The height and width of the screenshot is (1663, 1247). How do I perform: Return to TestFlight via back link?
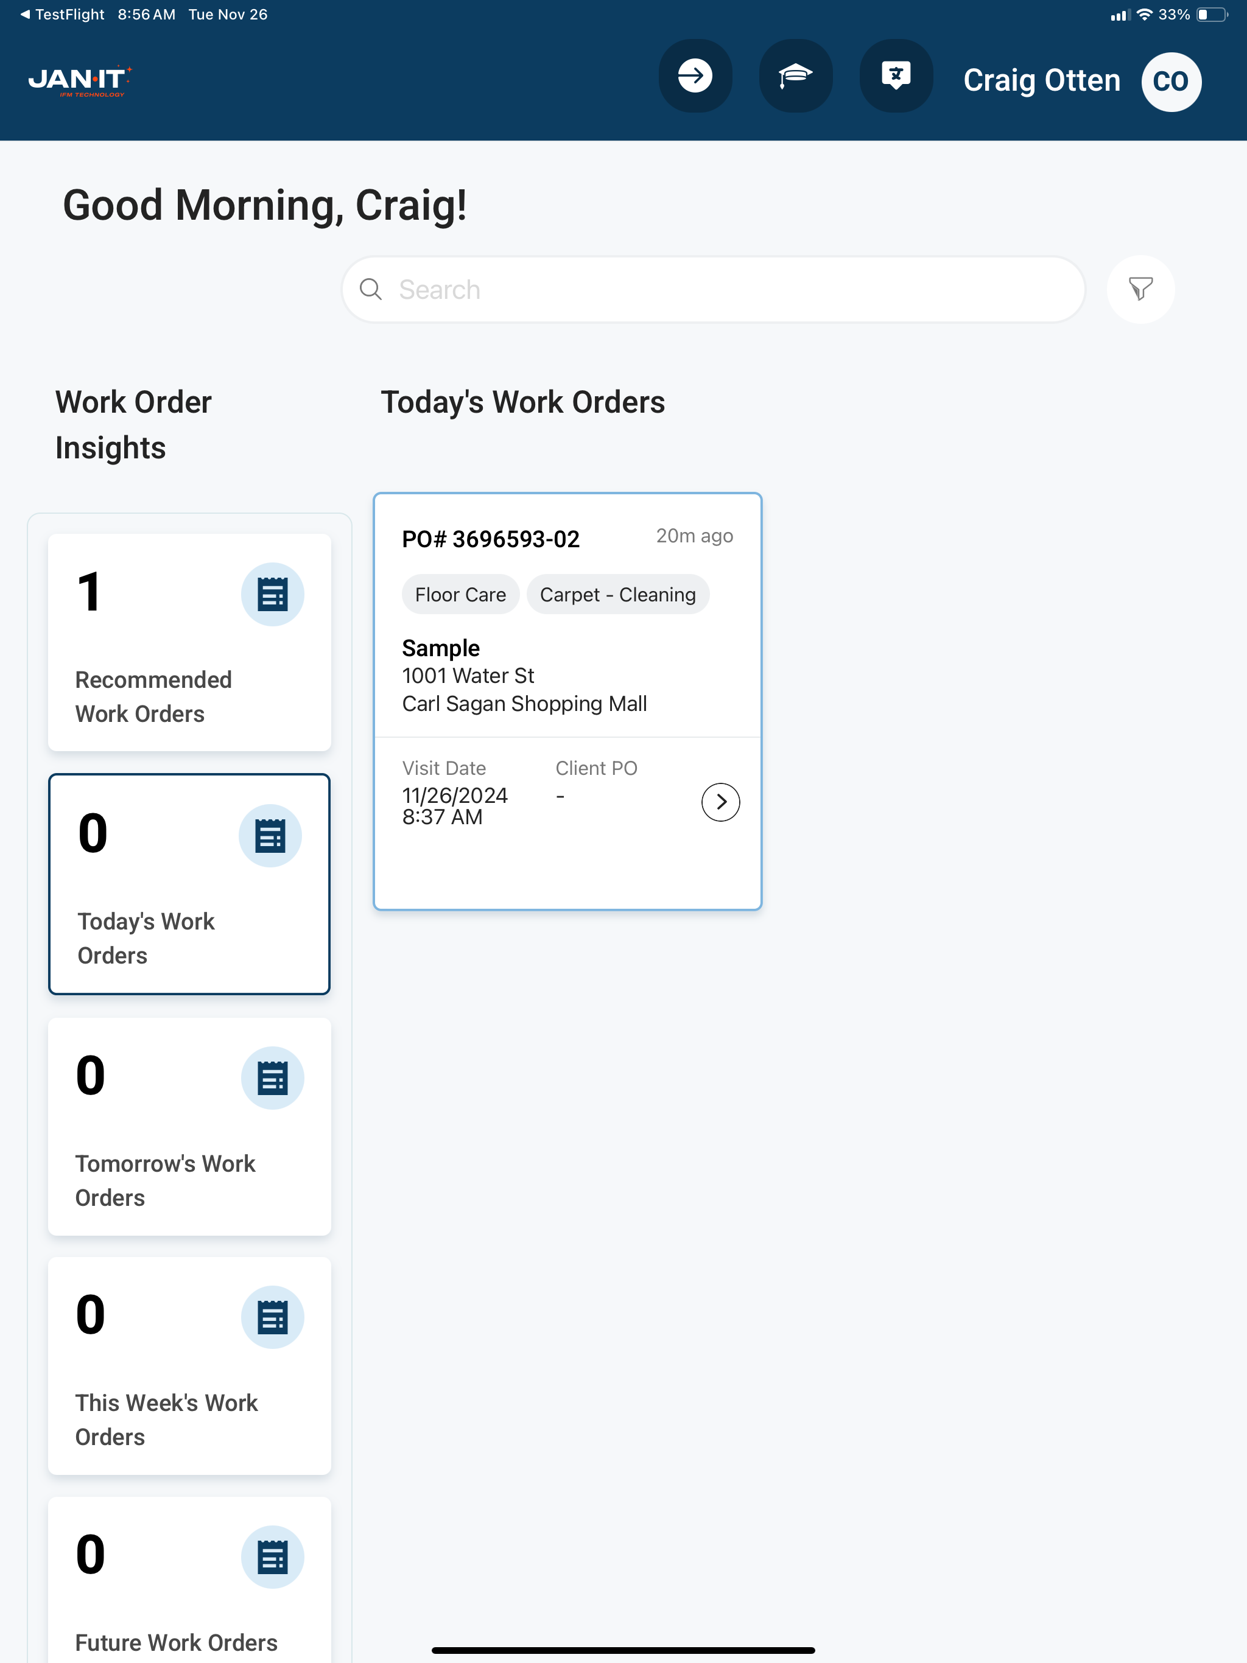click(63, 14)
